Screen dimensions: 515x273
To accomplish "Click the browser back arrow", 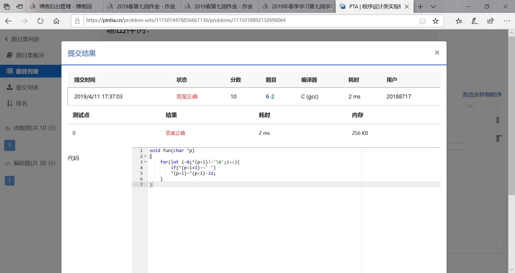I will tap(8, 21).
